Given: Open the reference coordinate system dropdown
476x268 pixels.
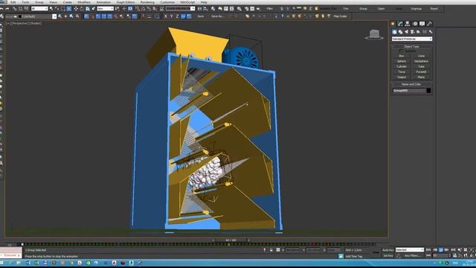Looking at the screenshot, I should pos(105,9).
